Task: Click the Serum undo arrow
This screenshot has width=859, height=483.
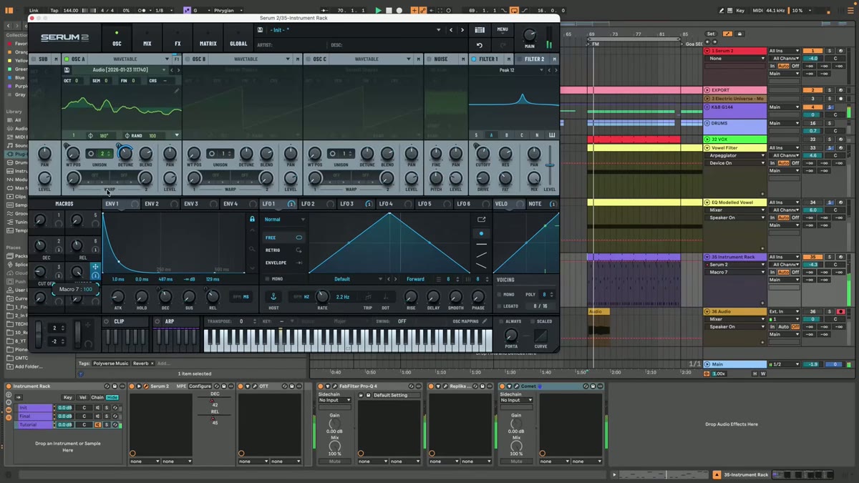Action: tap(480, 45)
